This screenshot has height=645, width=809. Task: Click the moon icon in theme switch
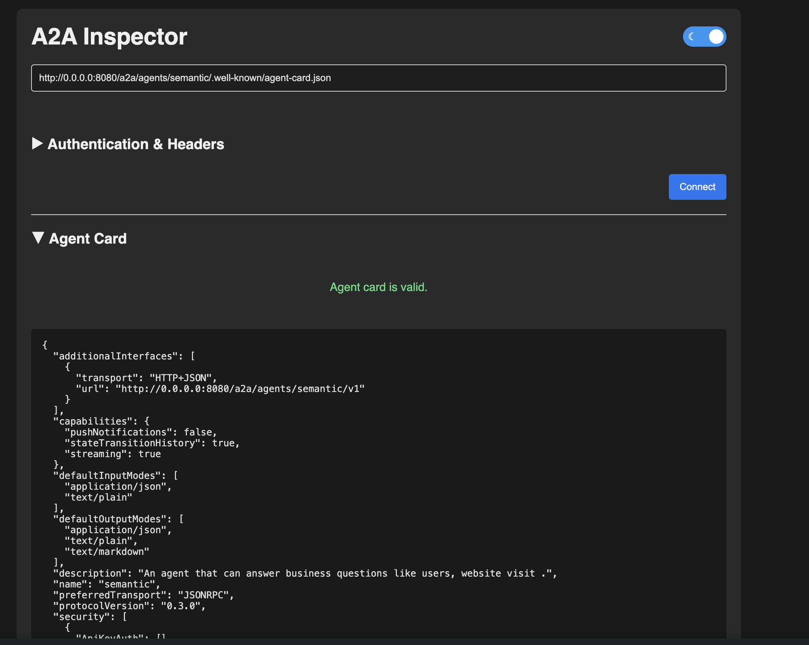[692, 37]
